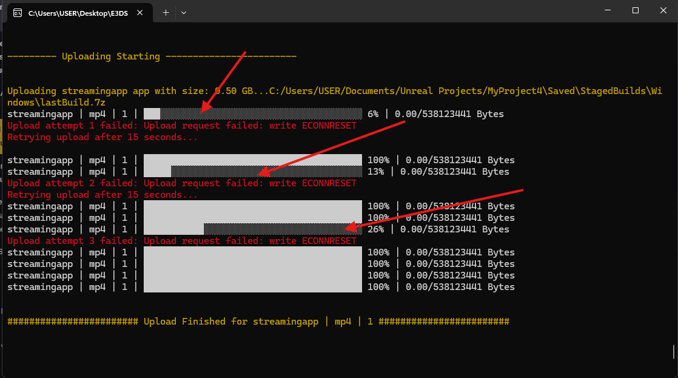The height and width of the screenshot is (378, 678).
Task: Click the progress bar showing 26%
Action: (252, 229)
